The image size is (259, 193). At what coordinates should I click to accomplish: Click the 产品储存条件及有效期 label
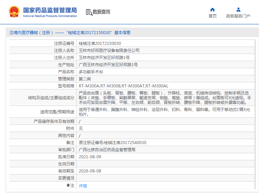pyautogui.click(x=54, y=121)
